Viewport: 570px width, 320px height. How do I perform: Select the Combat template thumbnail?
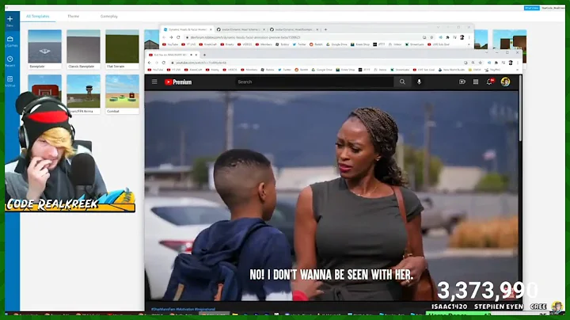tap(122, 92)
